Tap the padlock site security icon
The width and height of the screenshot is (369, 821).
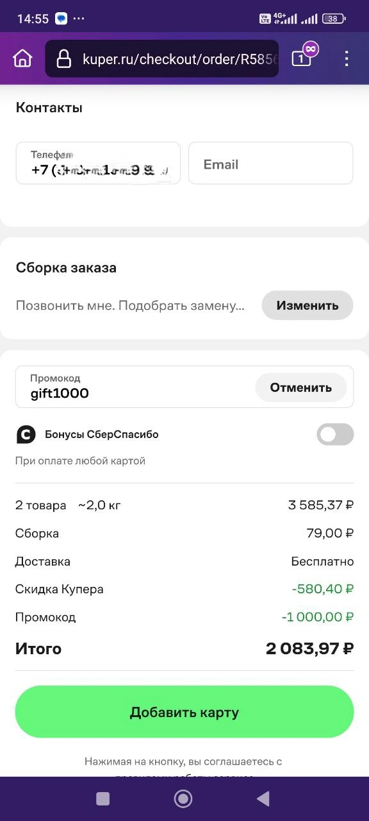63,59
